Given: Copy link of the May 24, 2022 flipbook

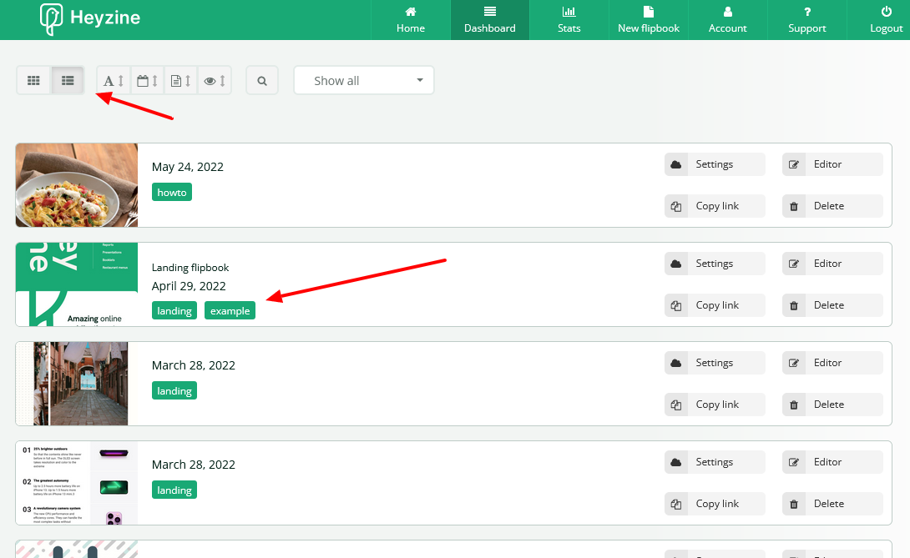Looking at the screenshot, I should click(715, 206).
